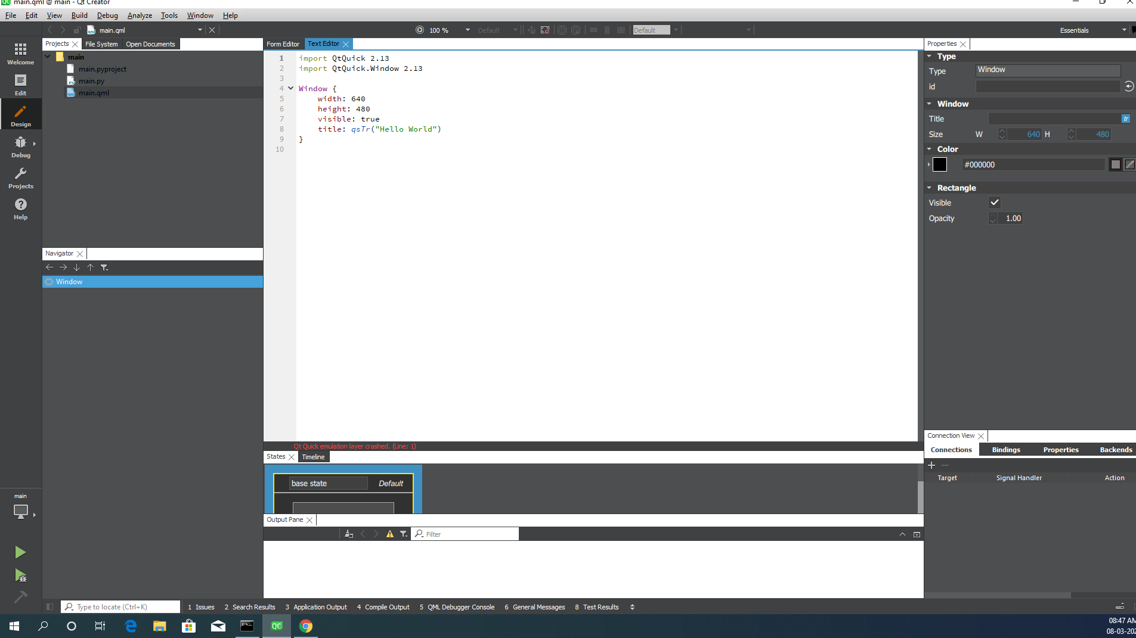Click the Output Pane Filter field

(465, 534)
